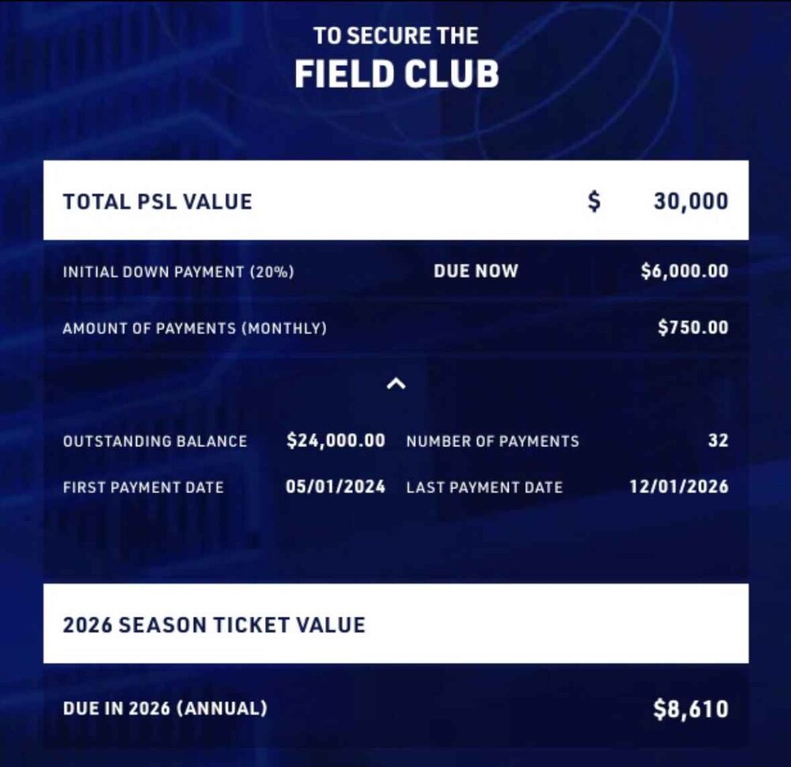The height and width of the screenshot is (767, 791).
Task: Click the Last Payment Date label
Action: click(484, 488)
